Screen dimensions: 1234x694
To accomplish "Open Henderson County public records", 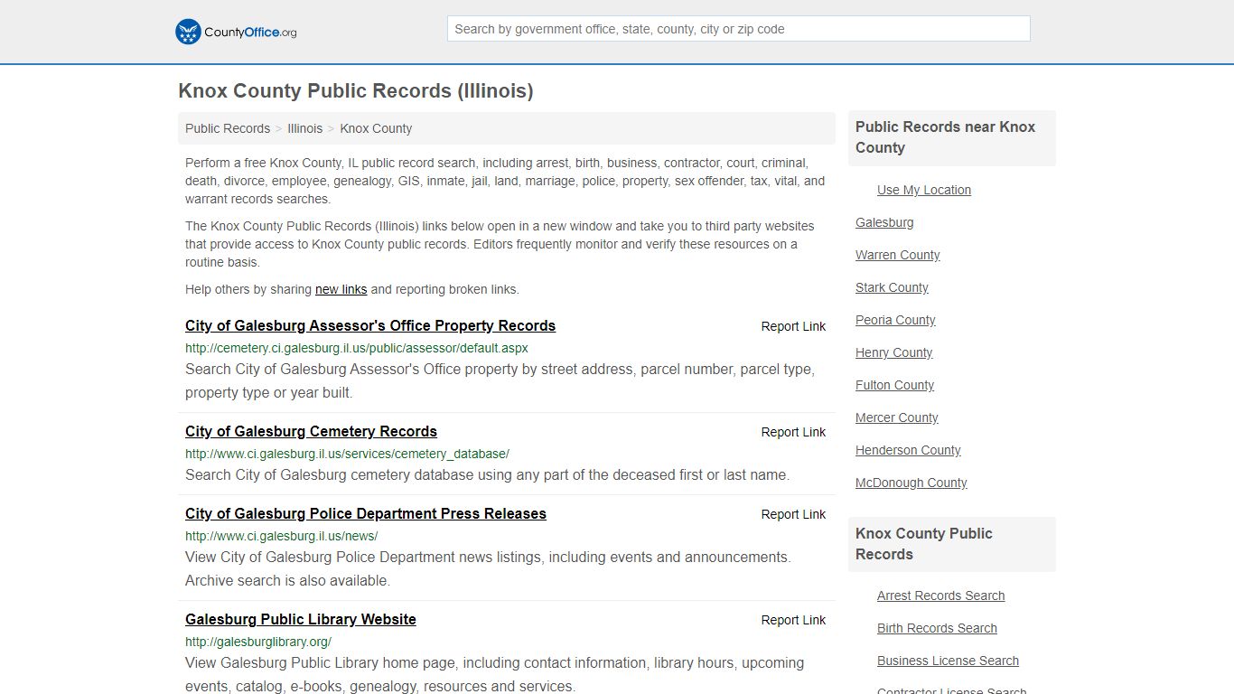I will point(908,450).
